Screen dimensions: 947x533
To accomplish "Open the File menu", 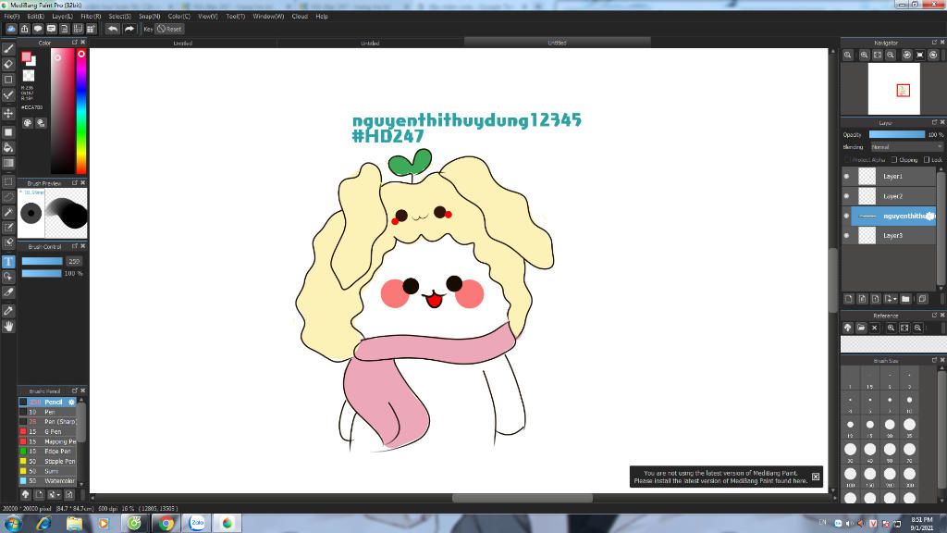I will pyautogui.click(x=11, y=17).
